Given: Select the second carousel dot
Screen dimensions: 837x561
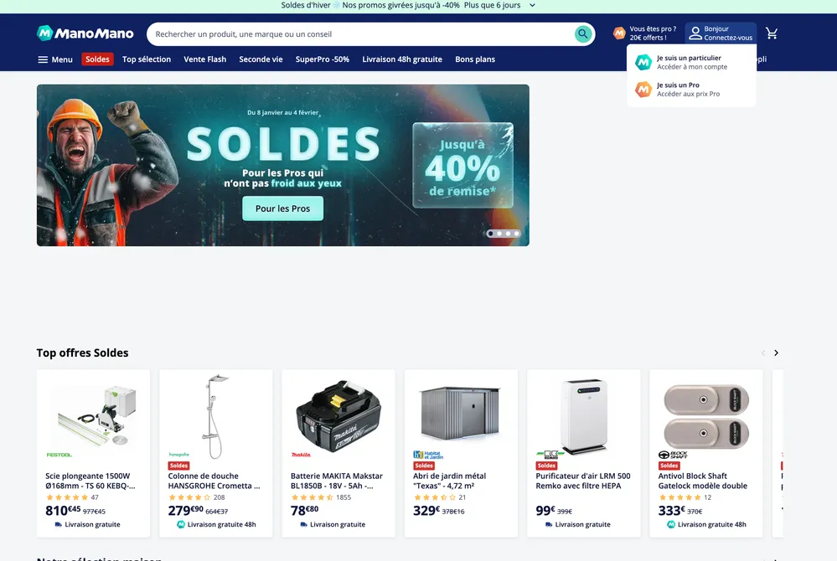Looking at the screenshot, I should pyautogui.click(x=499, y=234).
